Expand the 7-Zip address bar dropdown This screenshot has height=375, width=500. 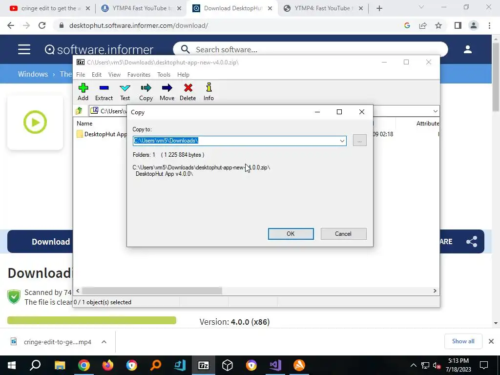pyautogui.click(x=435, y=111)
